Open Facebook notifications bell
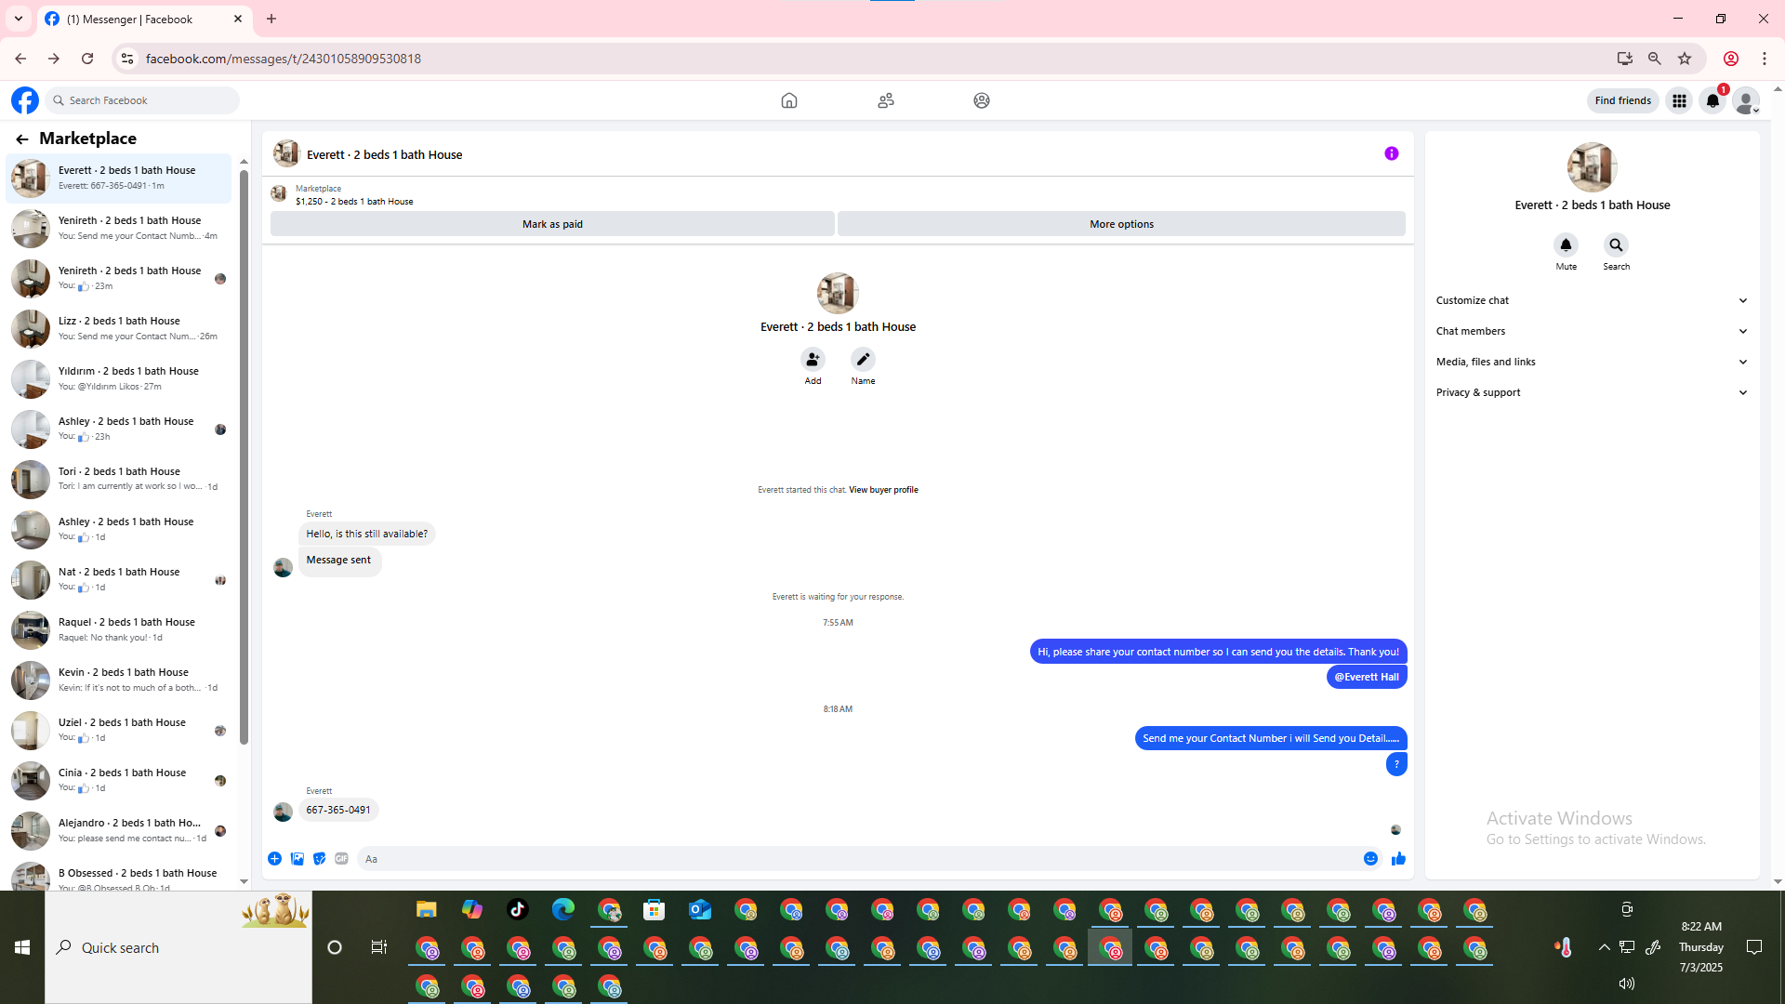Screen dimensions: 1785x1004 (1712, 100)
